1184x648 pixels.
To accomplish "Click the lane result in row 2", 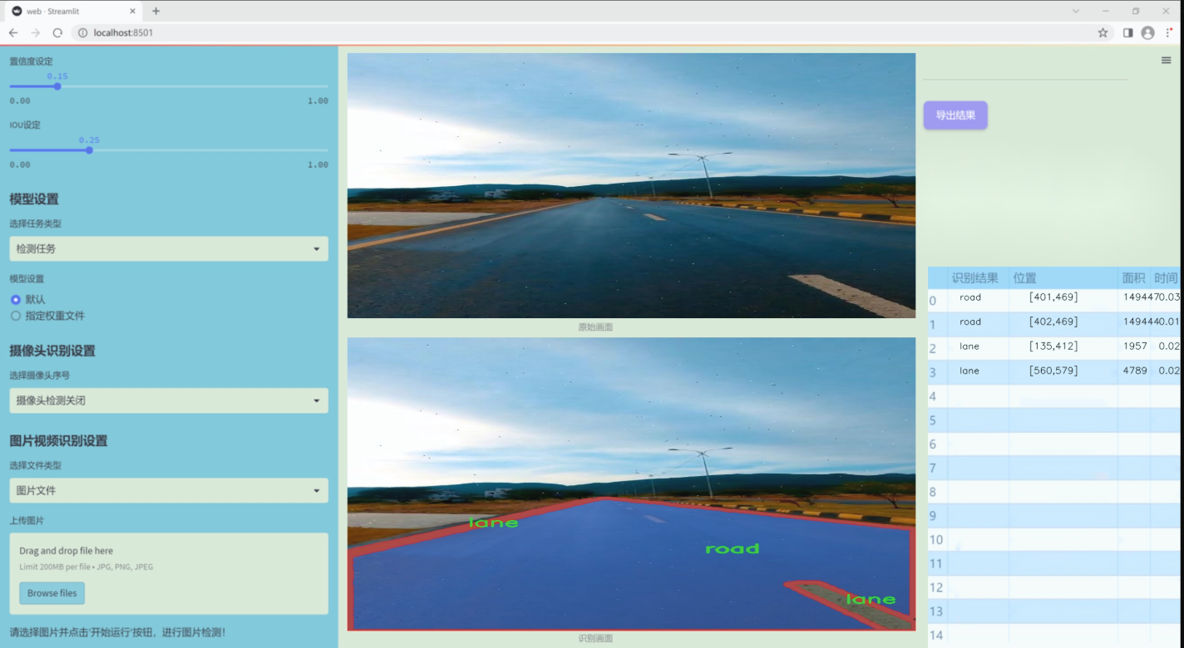I will coord(969,346).
